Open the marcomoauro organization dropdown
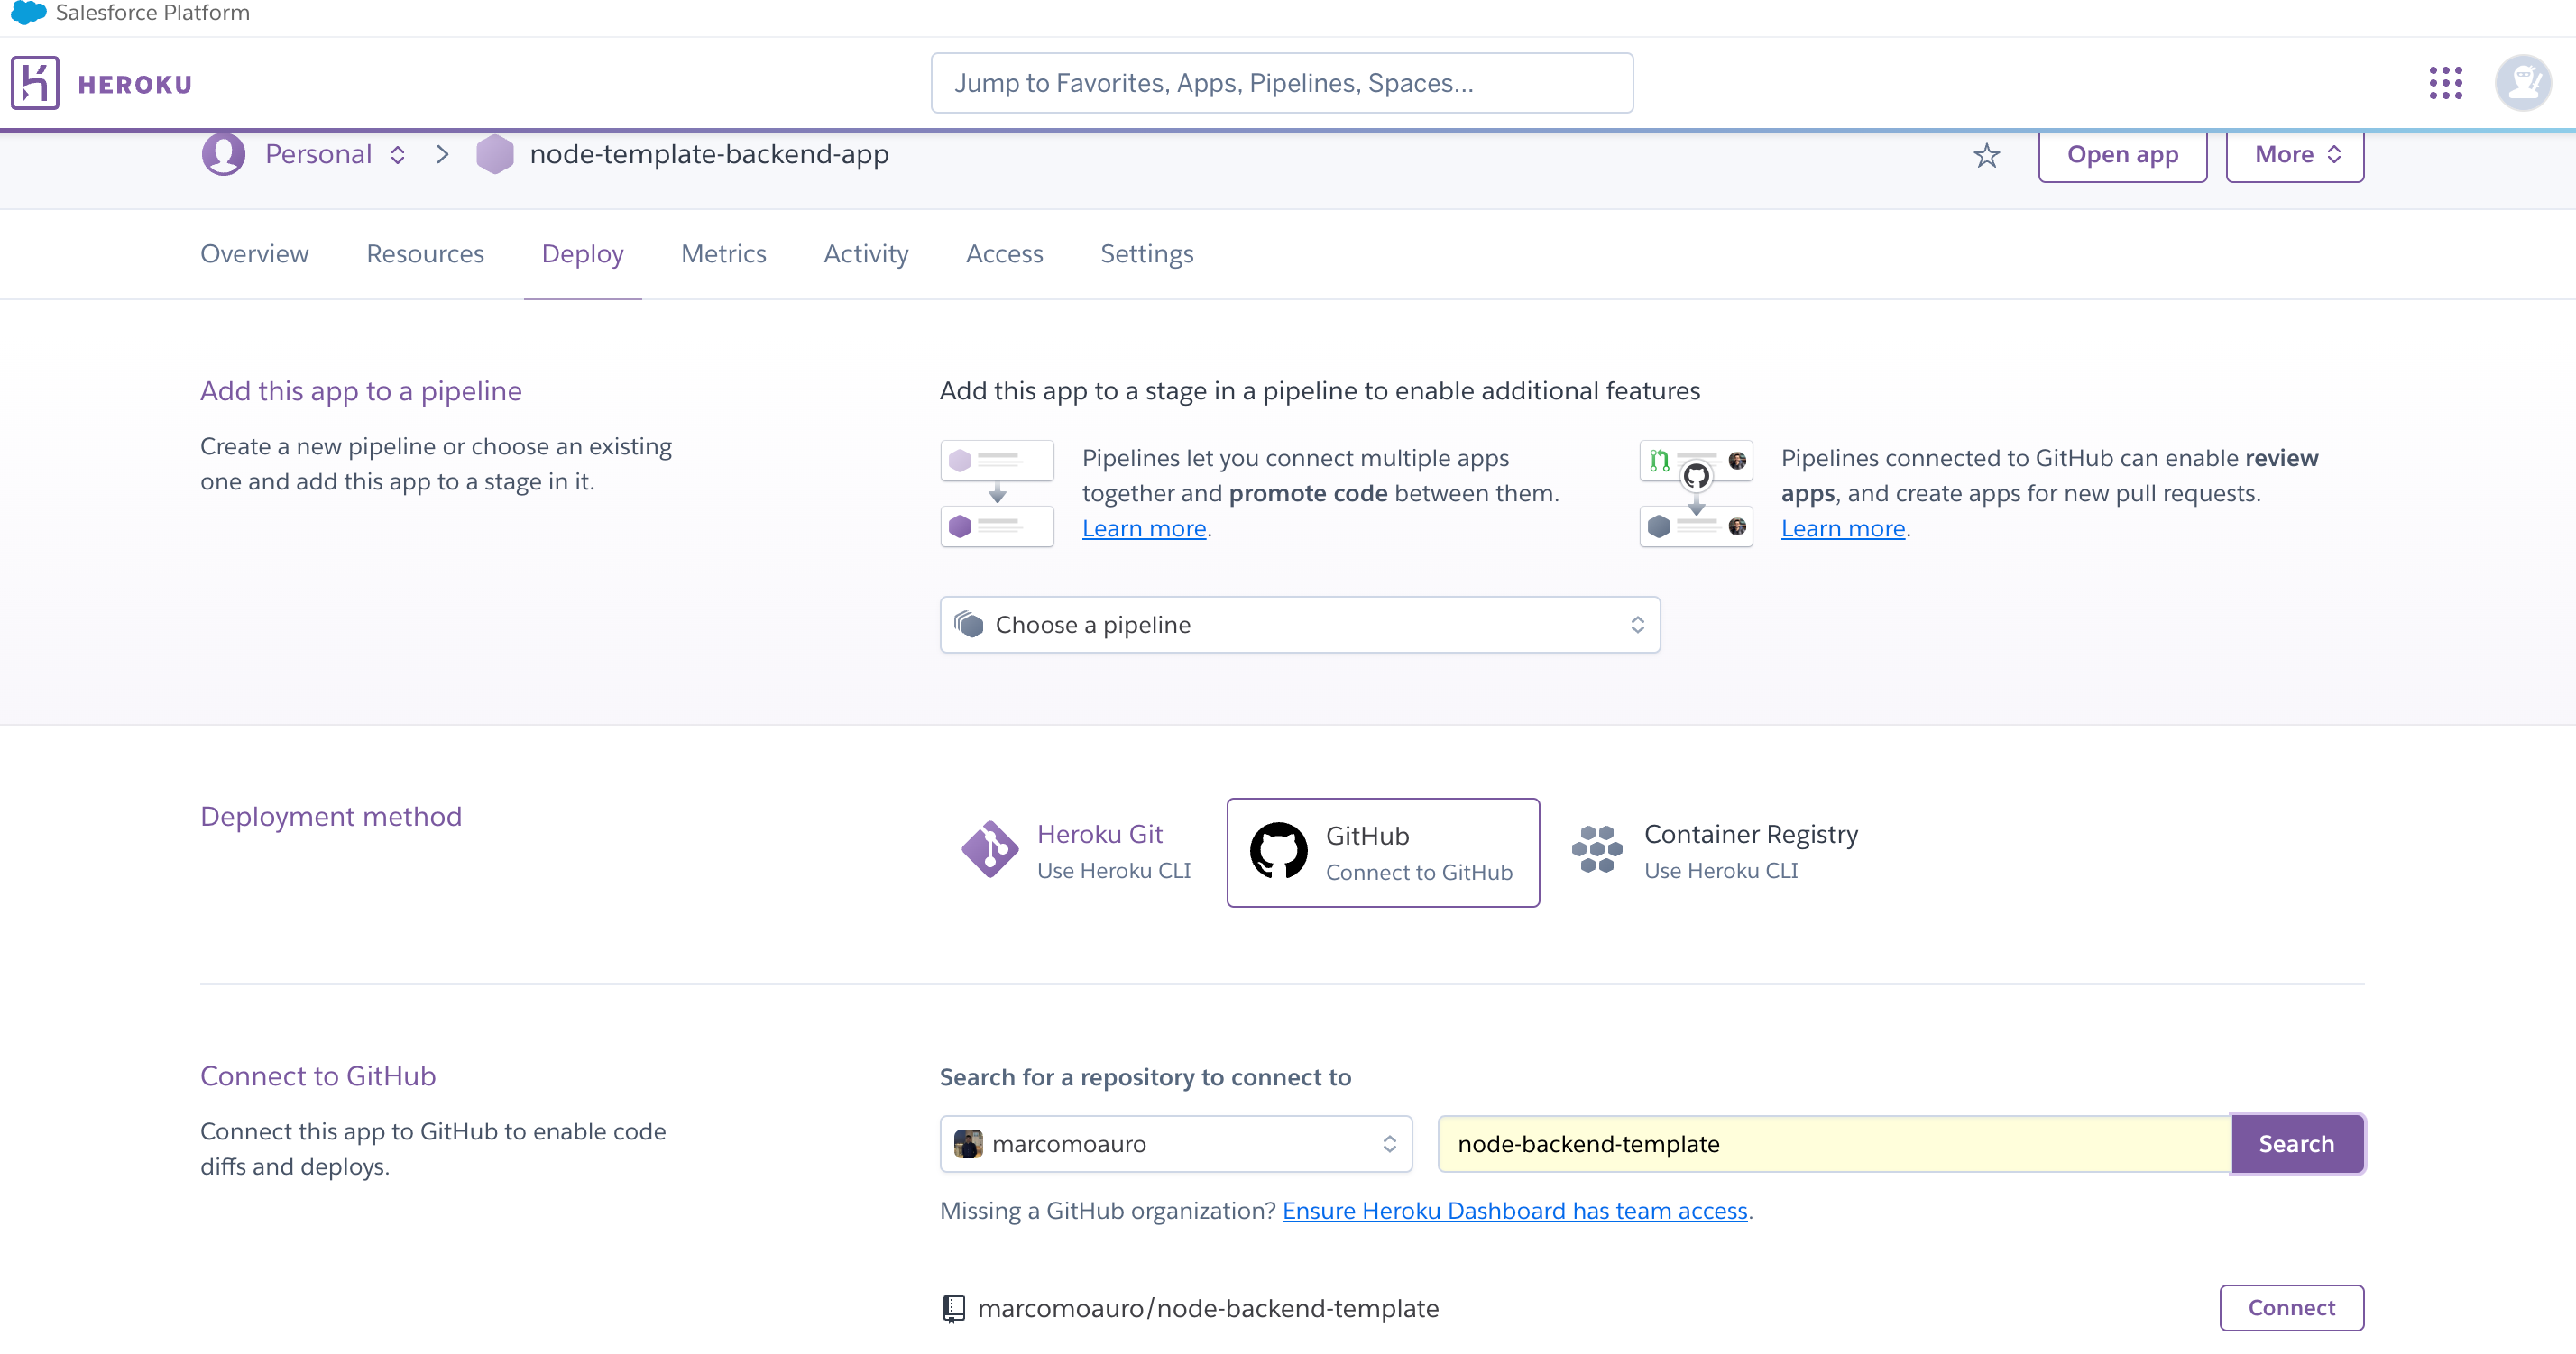Screen dimensions: 2576x1354 click(x=1176, y=1144)
